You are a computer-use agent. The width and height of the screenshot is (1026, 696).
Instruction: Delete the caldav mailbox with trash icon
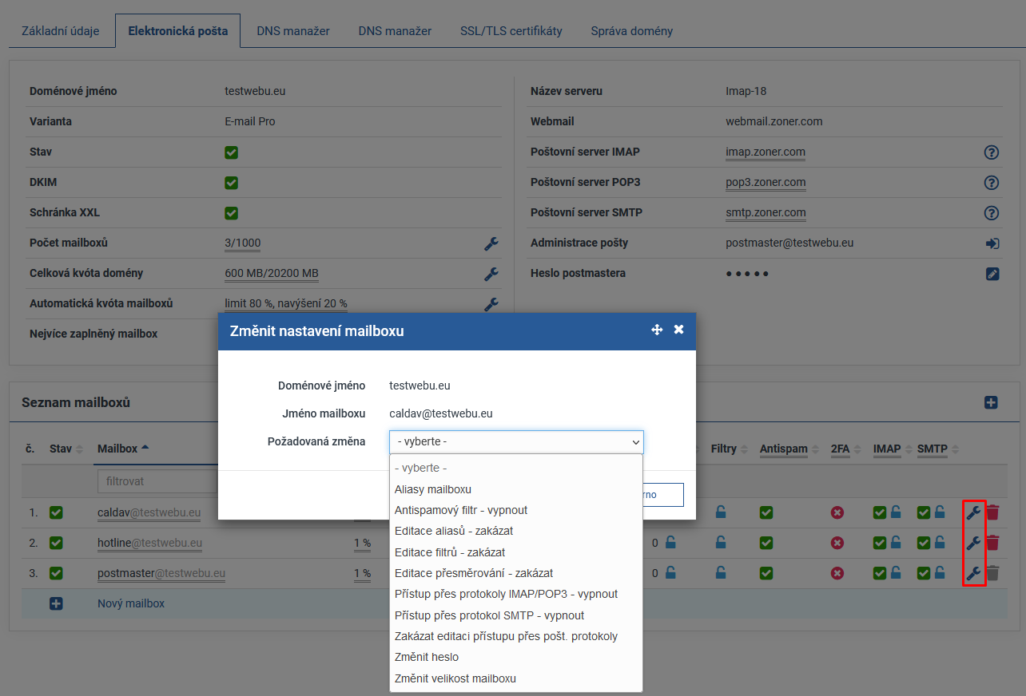click(x=992, y=512)
